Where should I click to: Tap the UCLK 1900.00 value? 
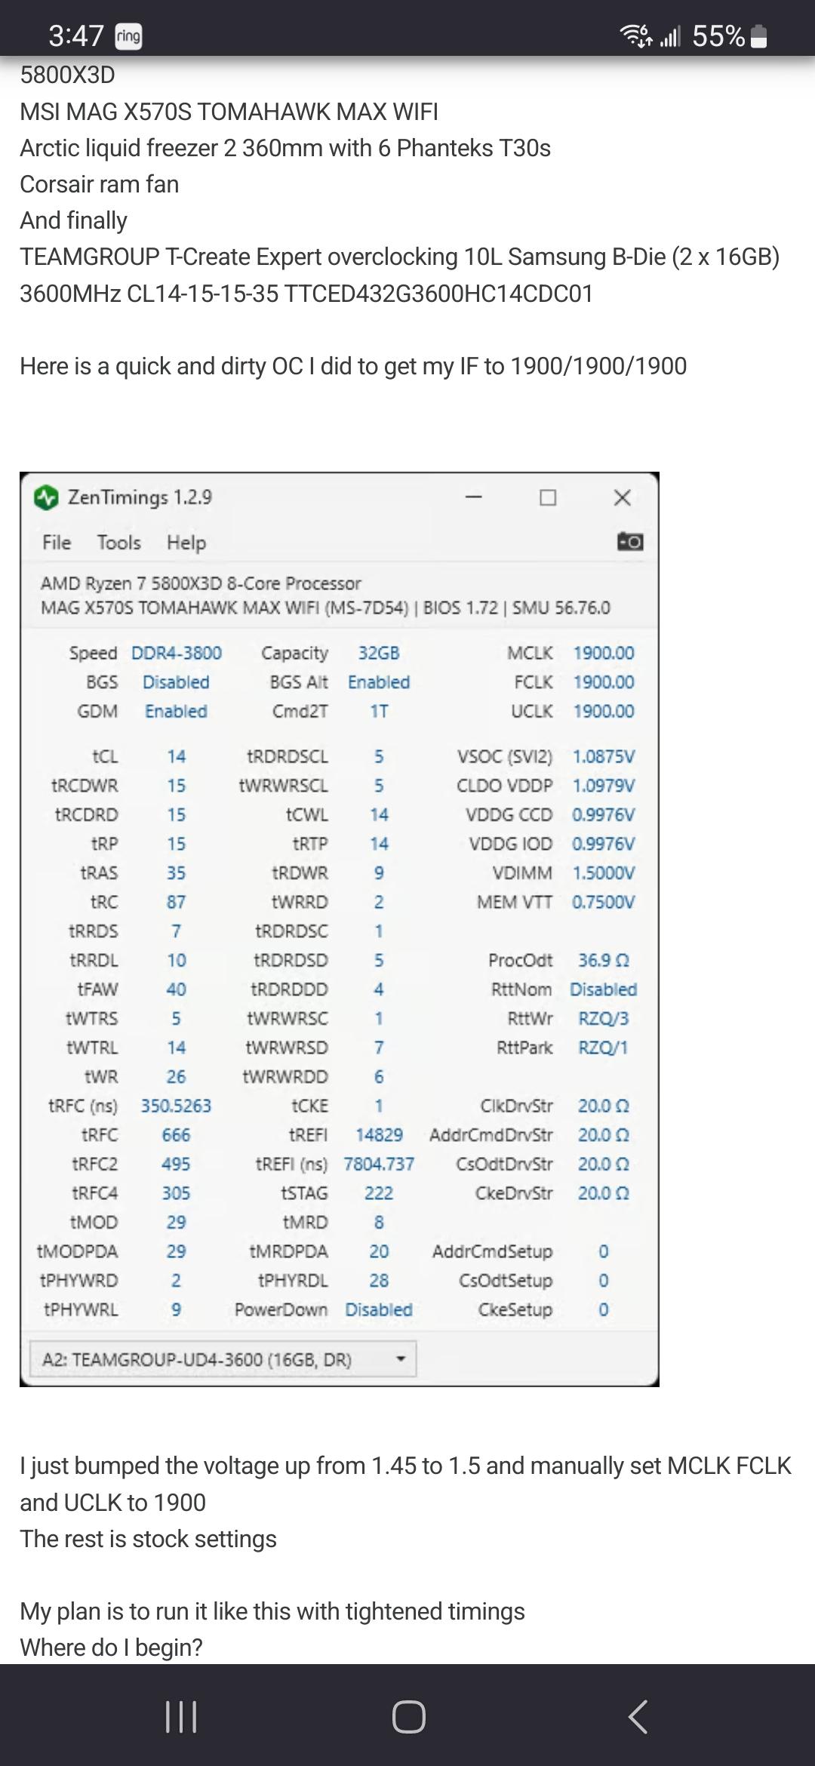pos(604,711)
